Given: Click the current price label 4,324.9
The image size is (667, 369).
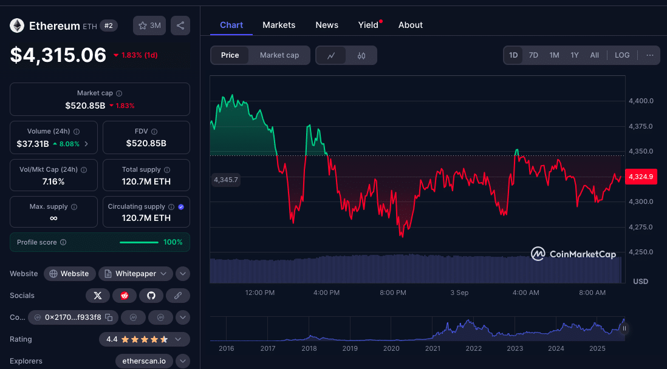Looking at the screenshot, I should point(641,177).
